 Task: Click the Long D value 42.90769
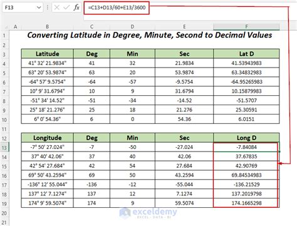pos(246,166)
